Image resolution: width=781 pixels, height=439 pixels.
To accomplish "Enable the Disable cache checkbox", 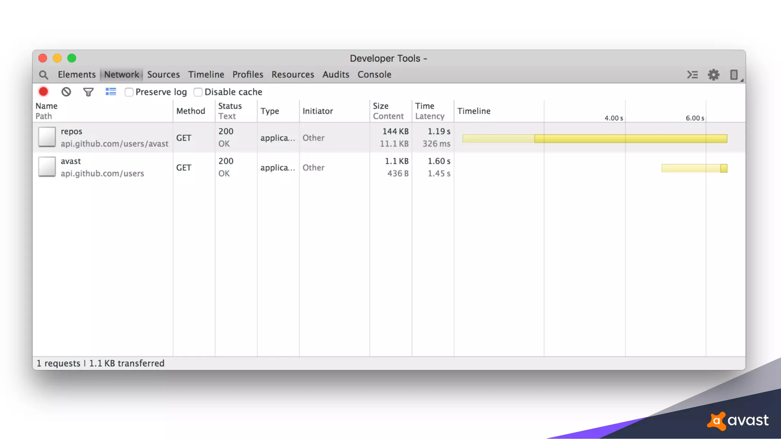I will 198,92.
